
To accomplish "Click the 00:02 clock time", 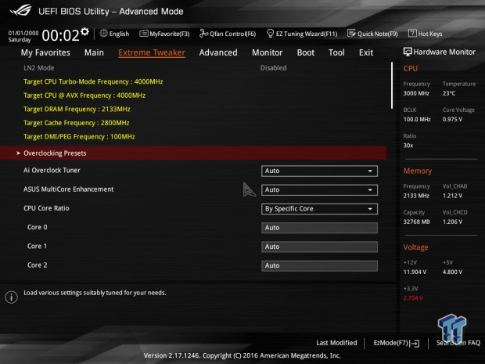I will coord(61,35).
